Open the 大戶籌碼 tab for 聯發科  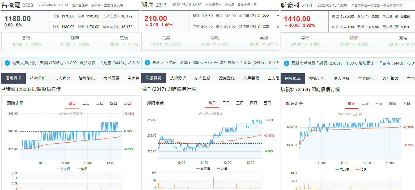390,78
